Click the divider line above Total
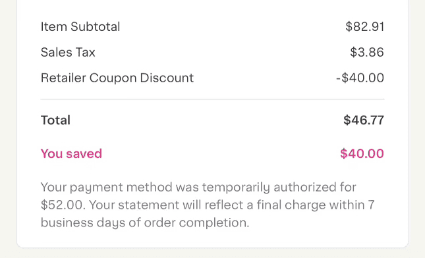The width and height of the screenshot is (425, 258). coord(212,99)
